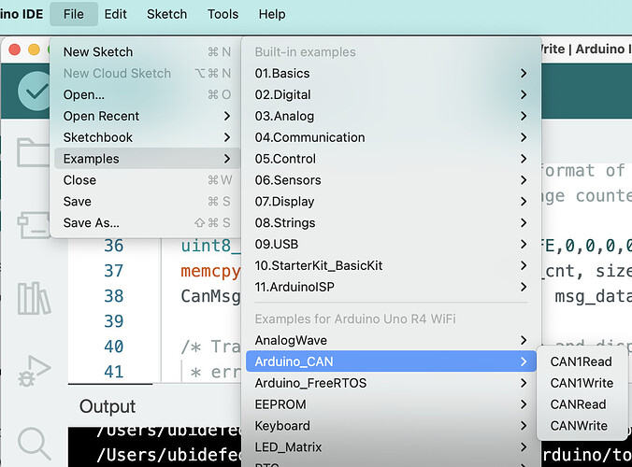The image size is (632, 467).
Task: Choose Save As... from File menu
Action: [147, 222]
